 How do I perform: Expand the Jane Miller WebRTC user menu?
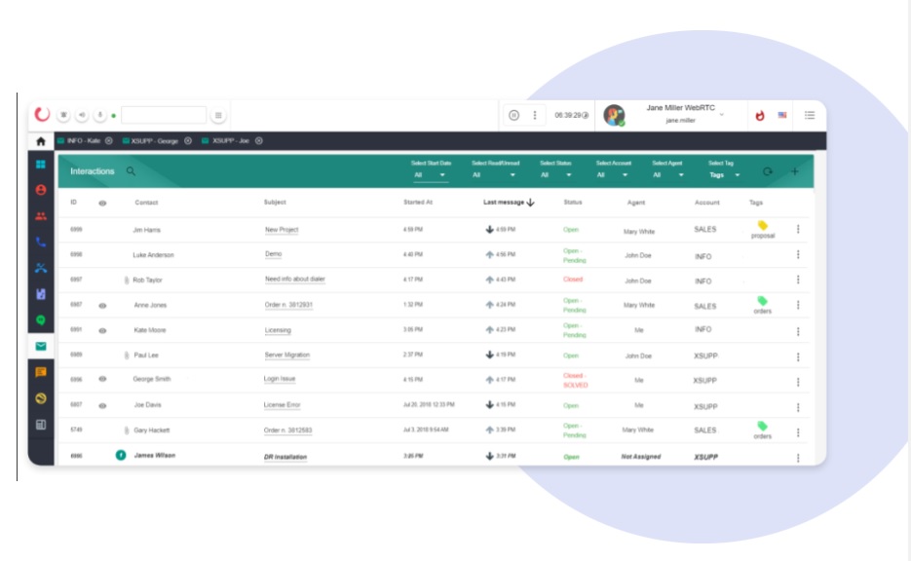722,114
